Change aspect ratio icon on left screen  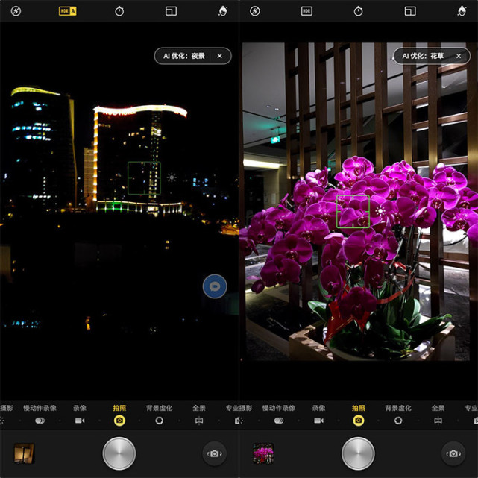click(171, 12)
